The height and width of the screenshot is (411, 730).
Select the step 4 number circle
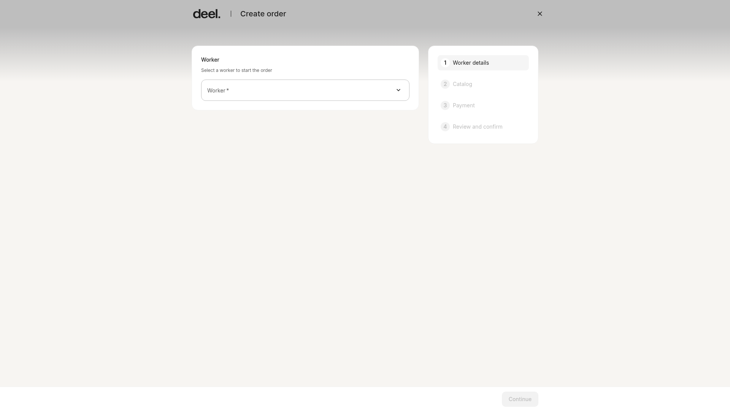coord(445,127)
